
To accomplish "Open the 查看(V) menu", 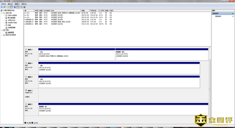I will click(x=17, y=4).
